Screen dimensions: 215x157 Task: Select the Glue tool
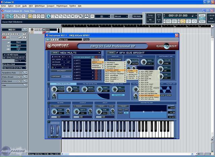pos(60,16)
